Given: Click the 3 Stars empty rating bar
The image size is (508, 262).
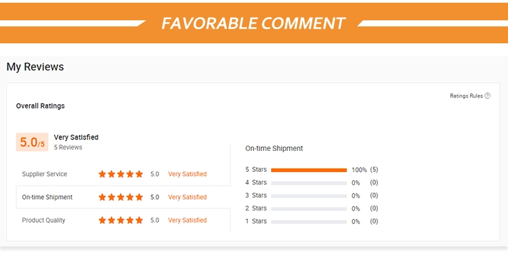Looking at the screenshot, I should 309,196.
